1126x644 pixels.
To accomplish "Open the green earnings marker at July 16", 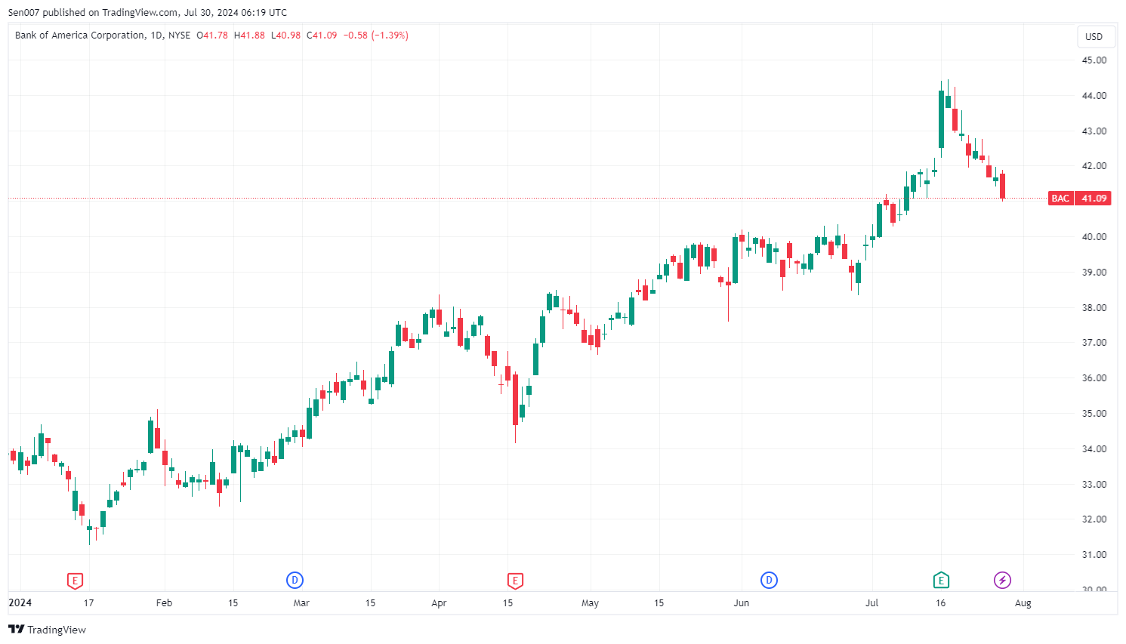I will pos(941,581).
